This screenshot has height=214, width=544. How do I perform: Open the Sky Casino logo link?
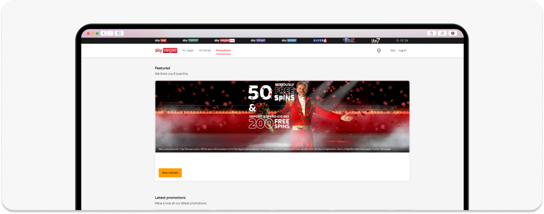click(x=191, y=40)
